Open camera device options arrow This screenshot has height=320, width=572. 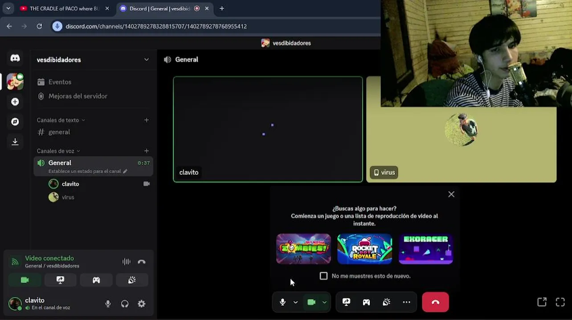(x=324, y=302)
